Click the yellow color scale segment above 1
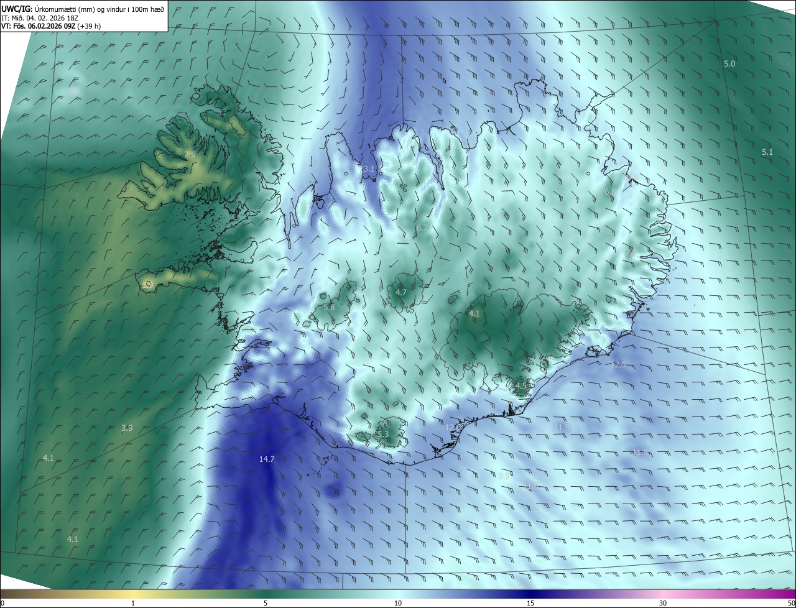Viewport: 796px width, 608px height. click(133, 594)
